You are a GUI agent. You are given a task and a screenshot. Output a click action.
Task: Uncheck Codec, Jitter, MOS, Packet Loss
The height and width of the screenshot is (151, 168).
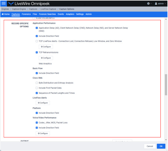click(x=37, y=123)
